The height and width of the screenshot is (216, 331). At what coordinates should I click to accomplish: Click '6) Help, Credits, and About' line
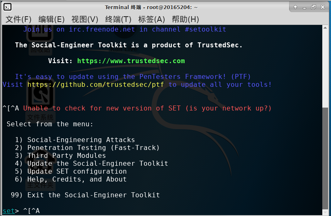pyautogui.click(x=71, y=179)
